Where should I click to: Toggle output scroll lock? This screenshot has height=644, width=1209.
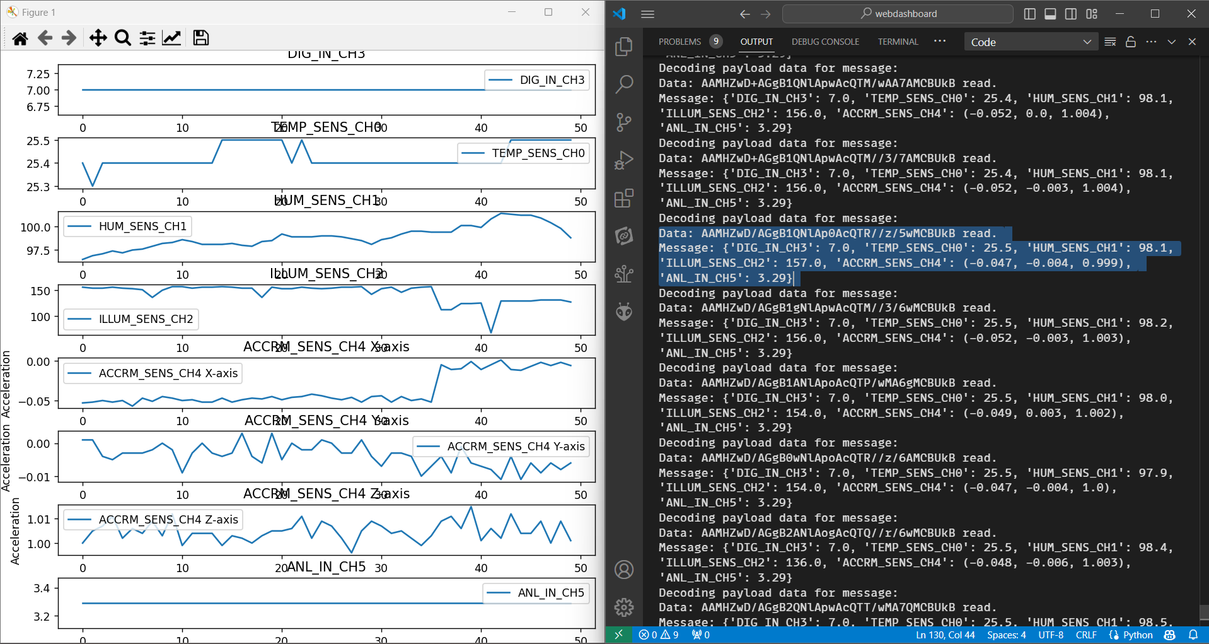point(1131,42)
